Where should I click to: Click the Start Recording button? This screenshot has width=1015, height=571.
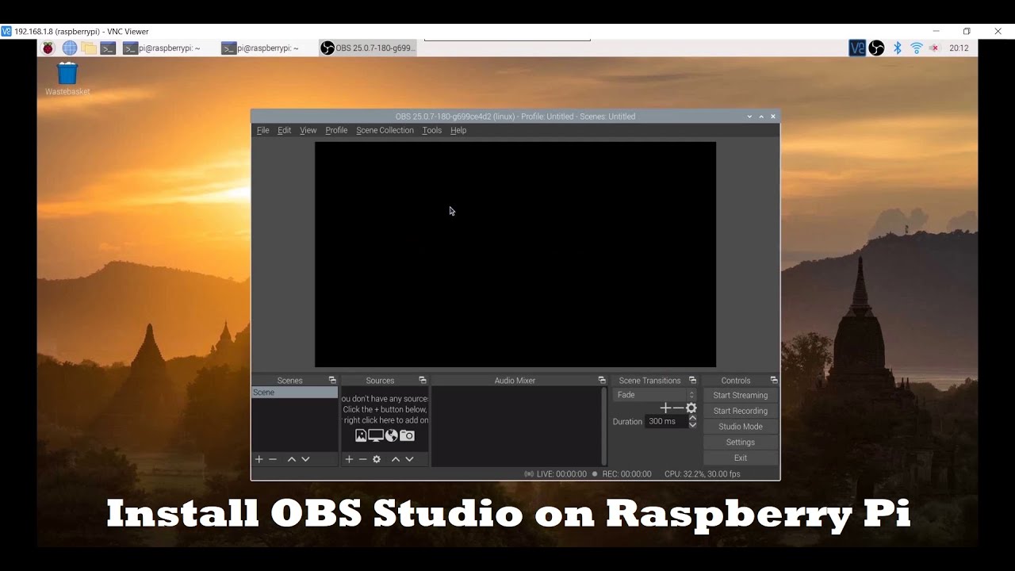coord(740,411)
